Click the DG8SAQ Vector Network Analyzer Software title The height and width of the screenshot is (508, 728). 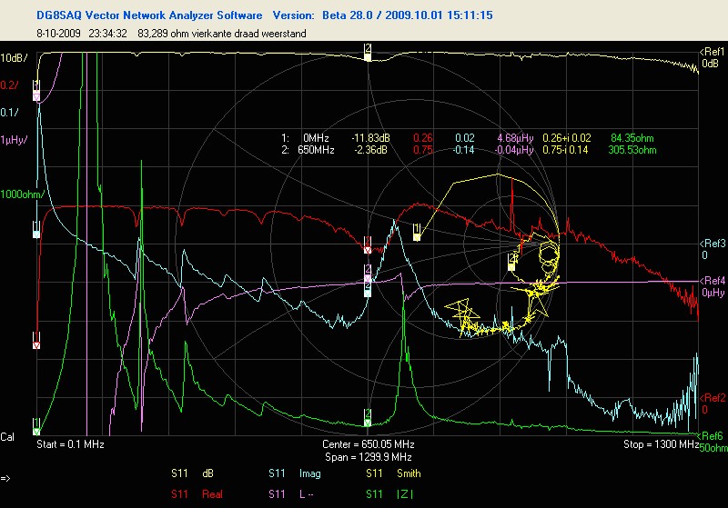(149, 15)
